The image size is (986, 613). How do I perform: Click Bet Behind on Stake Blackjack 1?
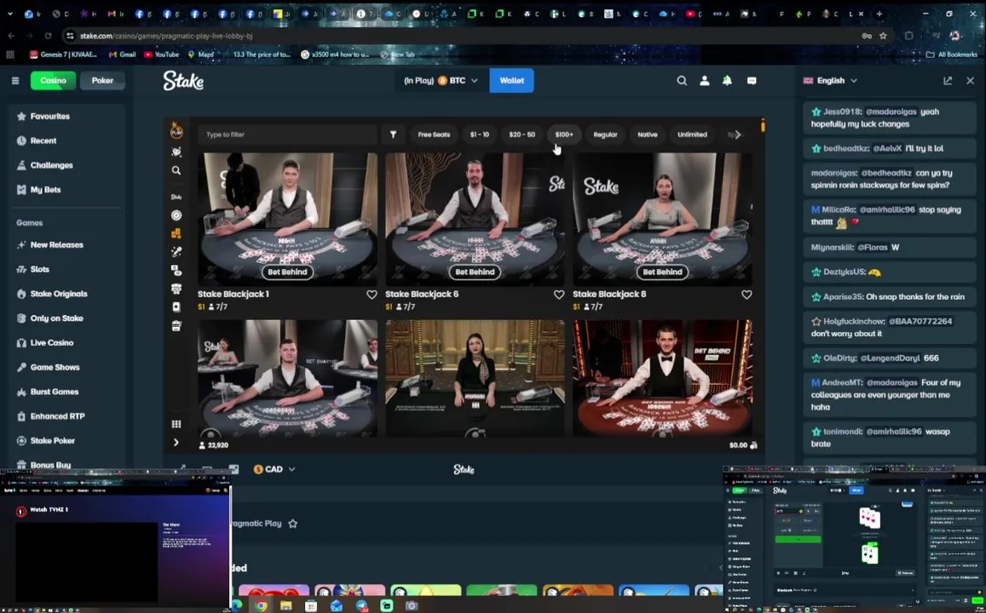point(287,272)
